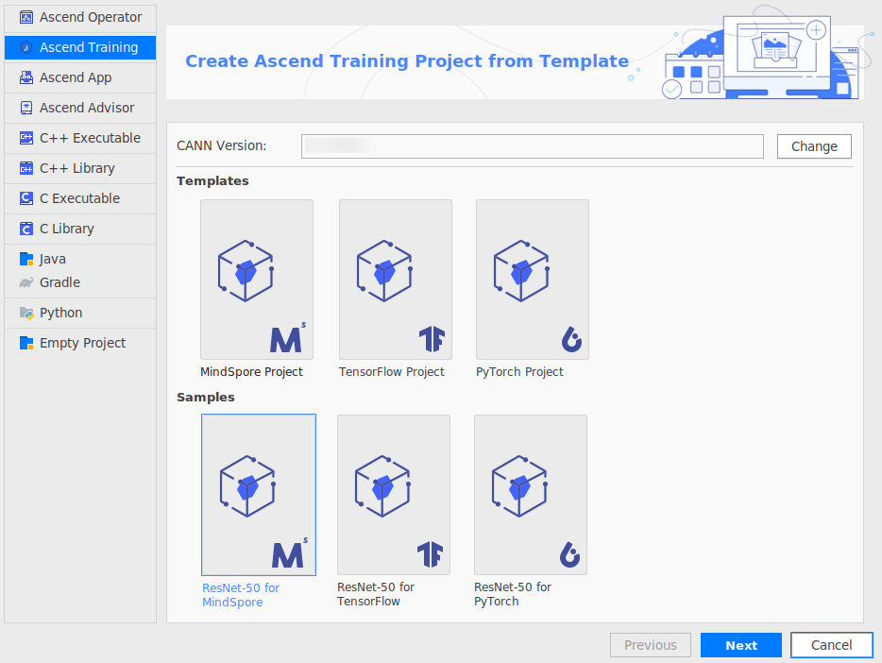
Task: Choose Ascend Operator project type
Action: [x=80, y=17]
